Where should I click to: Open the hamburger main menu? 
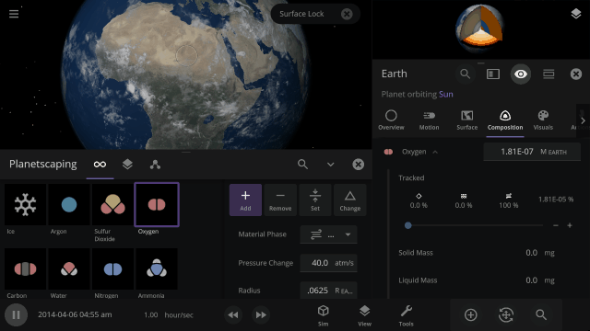pyautogui.click(x=14, y=14)
